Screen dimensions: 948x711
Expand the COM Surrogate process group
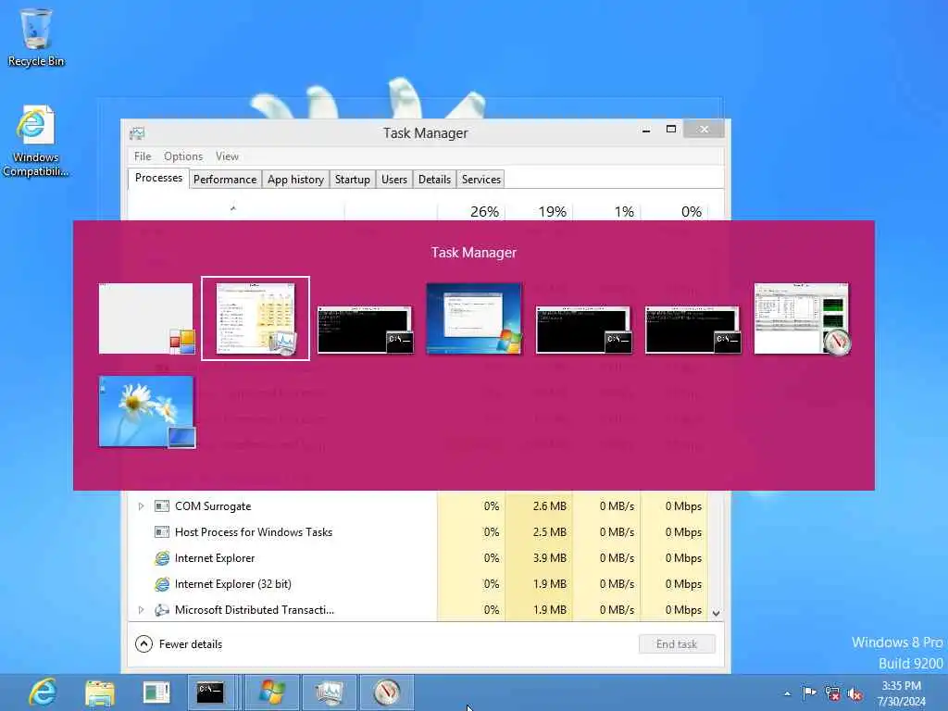click(141, 506)
